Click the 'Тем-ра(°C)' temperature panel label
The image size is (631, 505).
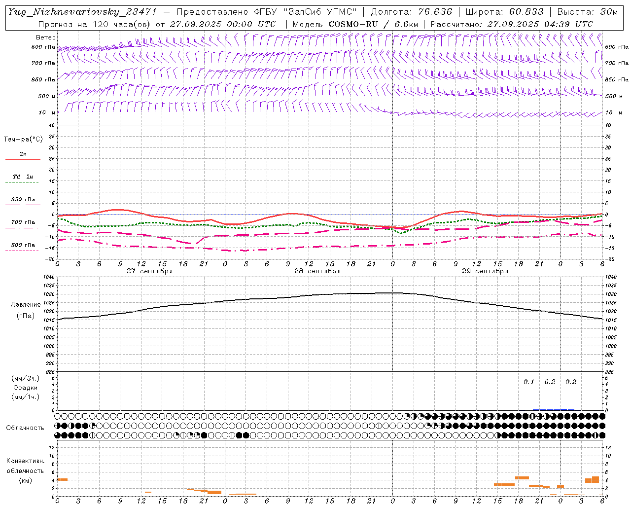click(x=23, y=140)
